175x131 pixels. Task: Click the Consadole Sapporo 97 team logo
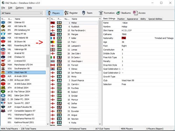[3, 111]
